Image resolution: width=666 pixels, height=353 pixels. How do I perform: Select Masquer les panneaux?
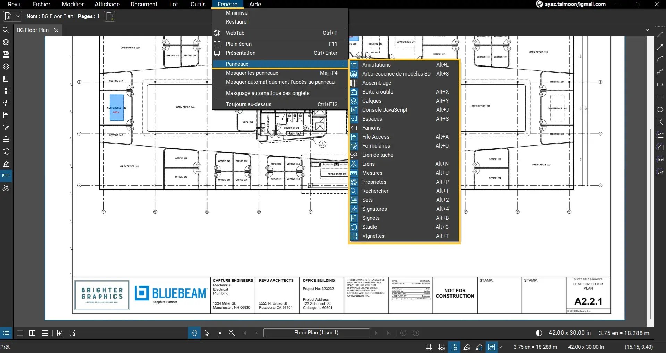tap(252, 73)
